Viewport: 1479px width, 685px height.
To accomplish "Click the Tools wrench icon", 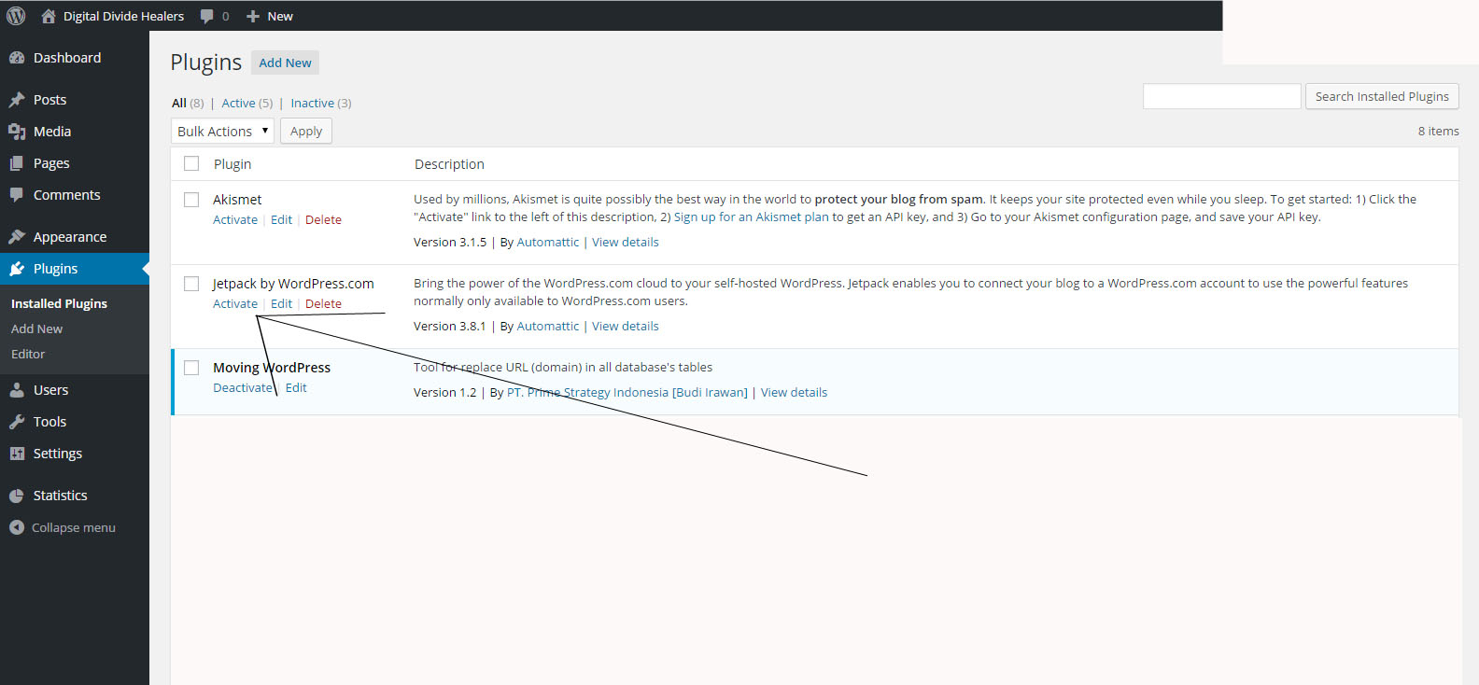I will [x=17, y=422].
